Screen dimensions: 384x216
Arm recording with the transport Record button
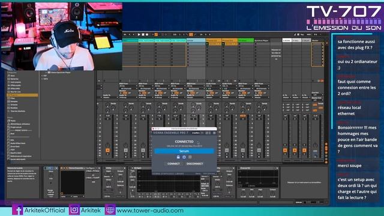pyautogui.click(x=147, y=35)
